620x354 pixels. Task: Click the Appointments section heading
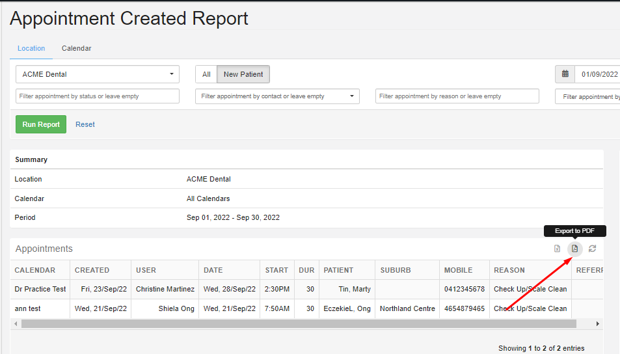44,249
